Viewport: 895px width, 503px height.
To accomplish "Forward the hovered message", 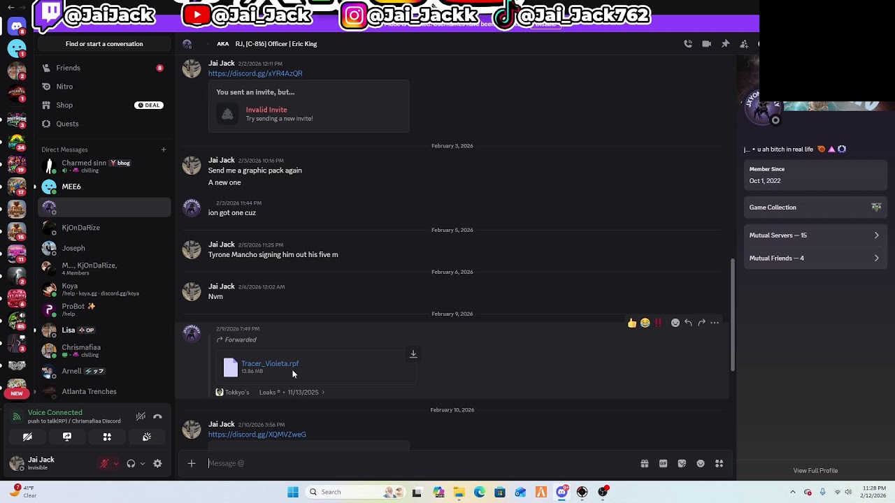I will [x=701, y=323].
